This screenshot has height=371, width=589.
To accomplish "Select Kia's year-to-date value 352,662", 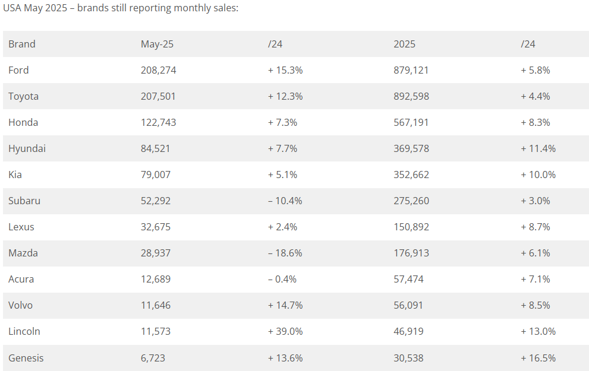I will tap(411, 175).
